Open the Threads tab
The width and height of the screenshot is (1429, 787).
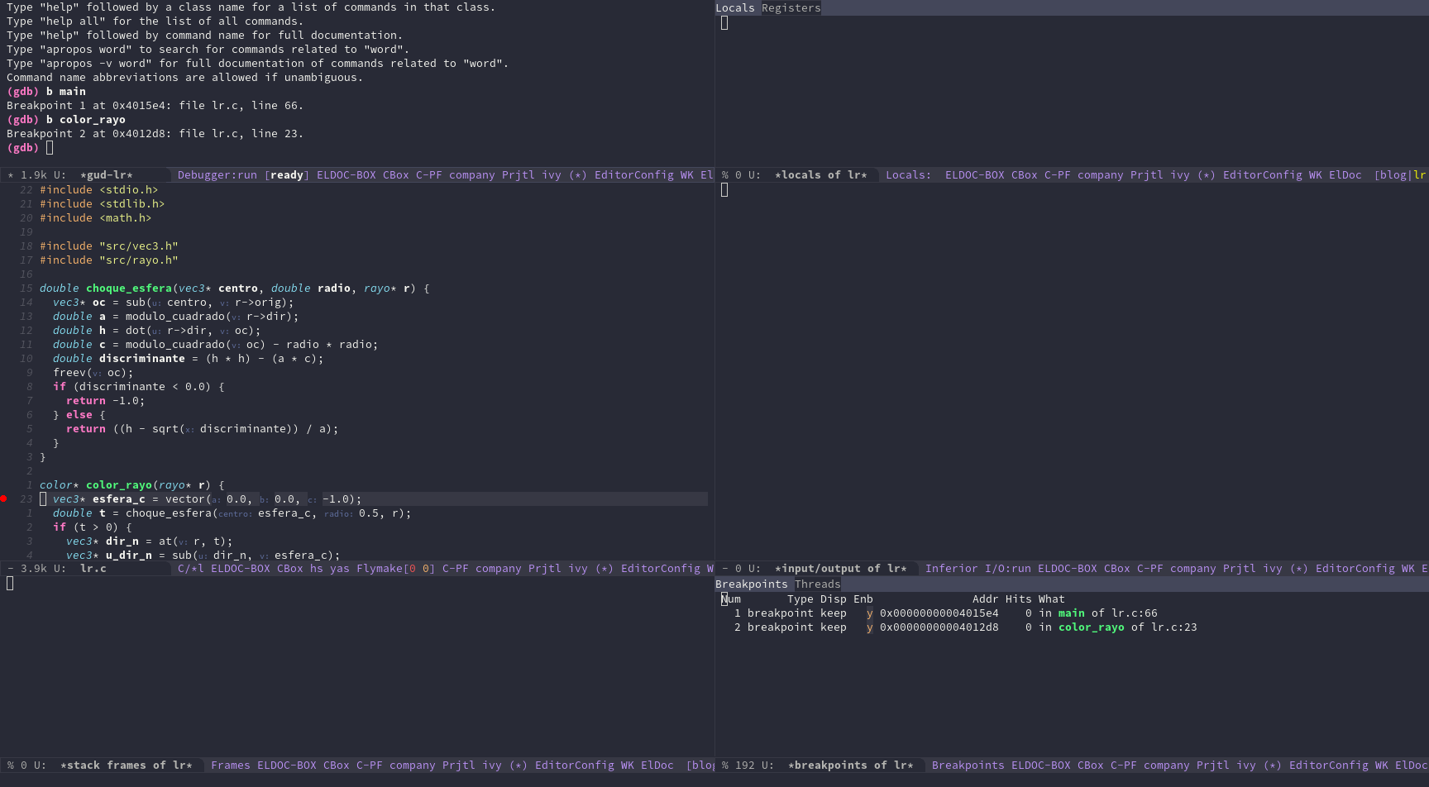pos(817,584)
